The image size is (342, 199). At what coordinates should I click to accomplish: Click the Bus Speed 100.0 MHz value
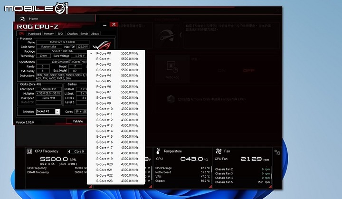(x=48, y=98)
